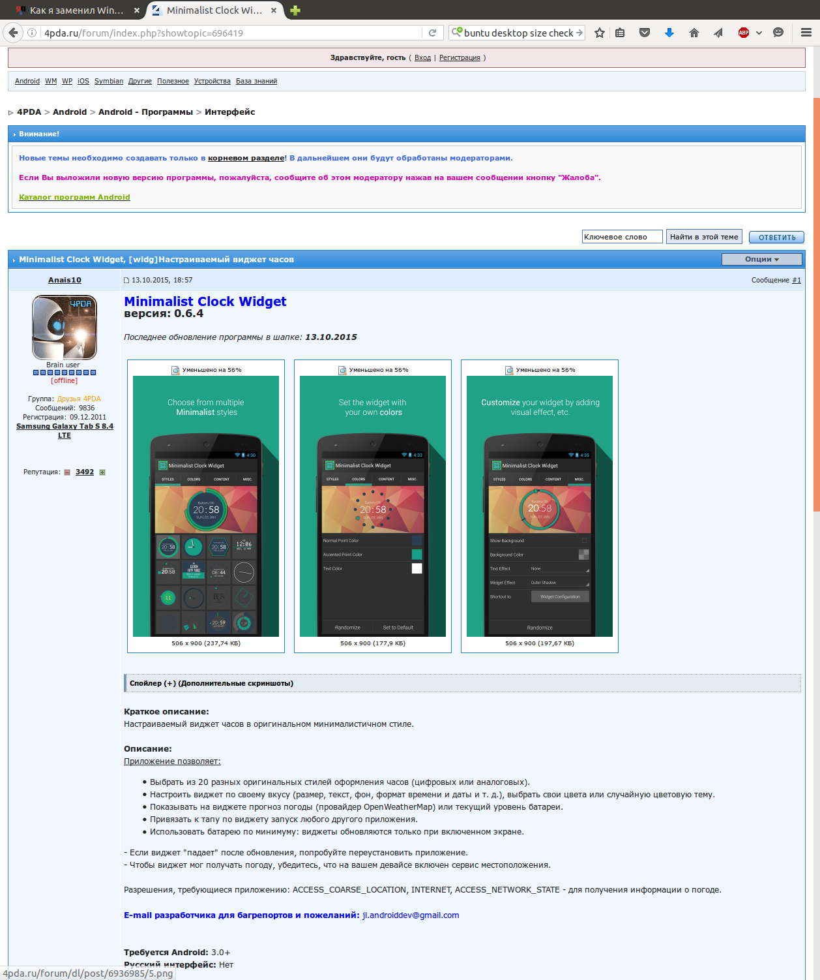Expand the Adblock Plus dropdown arrow
Image resolution: width=820 pixels, height=980 pixels.
(759, 33)
